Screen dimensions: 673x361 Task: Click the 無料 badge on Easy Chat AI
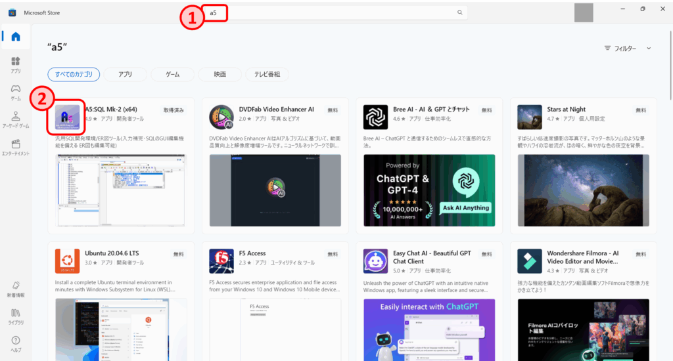(x=487, y=254)
